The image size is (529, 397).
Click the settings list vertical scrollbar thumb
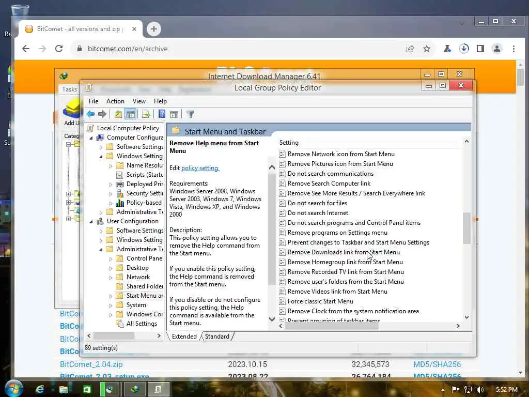click(x=466, y=228)
